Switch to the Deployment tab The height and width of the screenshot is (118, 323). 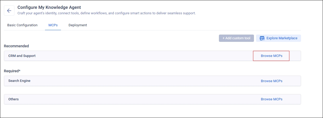pyautogui.click(x=78, y=25)
